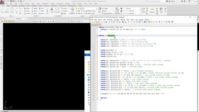
Task: Expand the Layers panel flyout
Action: pyautogui.click(x=83, y=16)
